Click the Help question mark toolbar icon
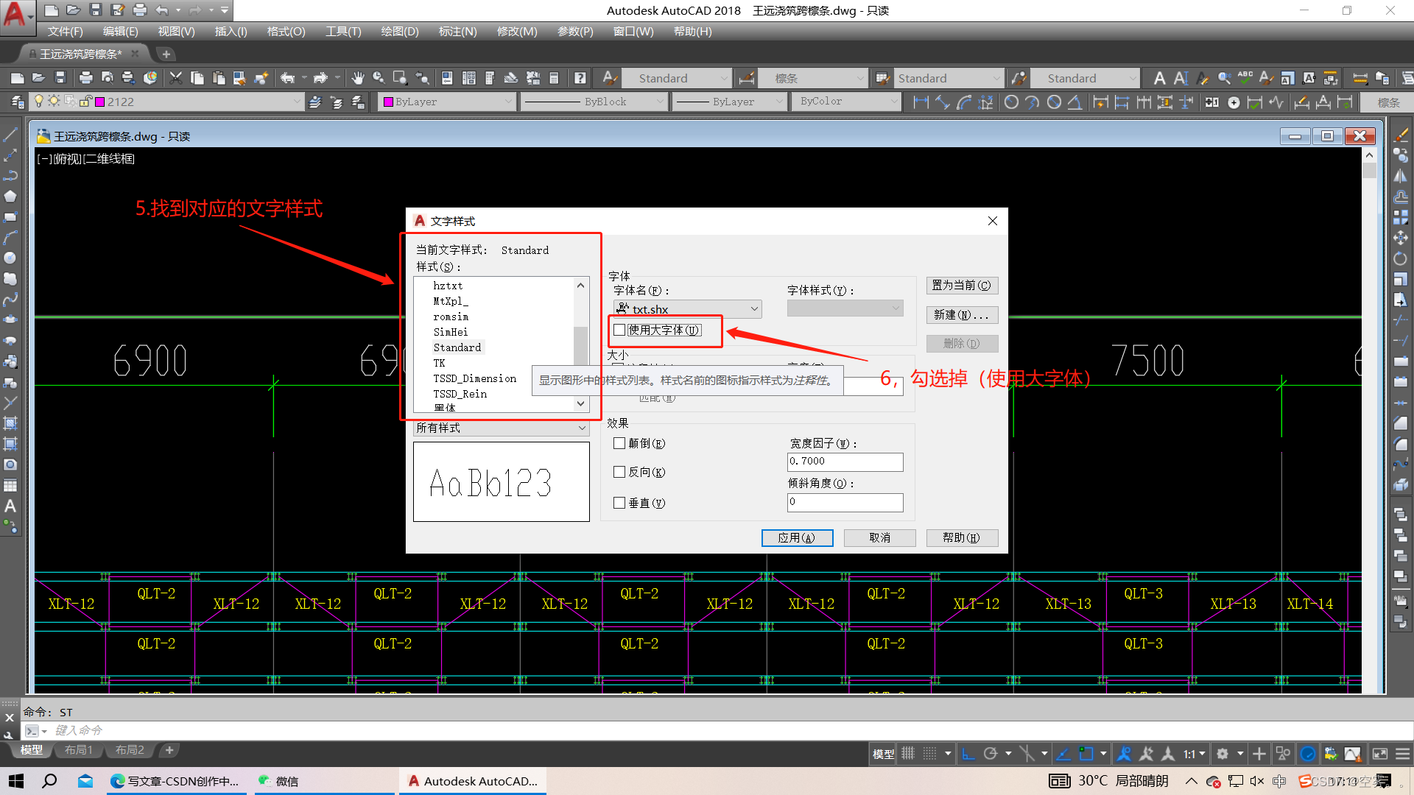The height and width of the screenshot is (795, 1414). point(580,78)
